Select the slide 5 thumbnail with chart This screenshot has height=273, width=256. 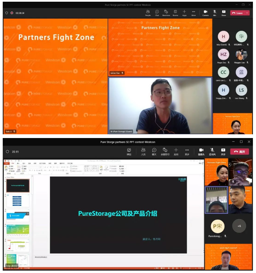[18, 245]
